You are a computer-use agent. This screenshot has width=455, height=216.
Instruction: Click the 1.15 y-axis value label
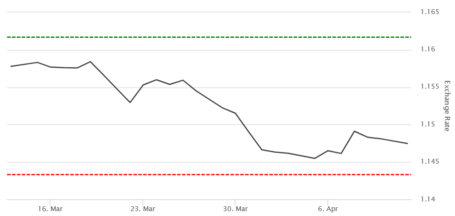427,124
